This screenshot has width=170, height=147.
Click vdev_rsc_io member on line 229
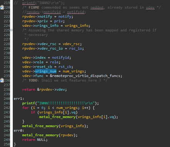click(x=51, y=48)
